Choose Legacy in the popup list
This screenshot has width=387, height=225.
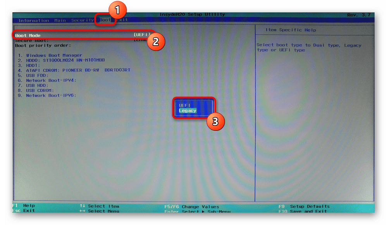pos(187,111)
